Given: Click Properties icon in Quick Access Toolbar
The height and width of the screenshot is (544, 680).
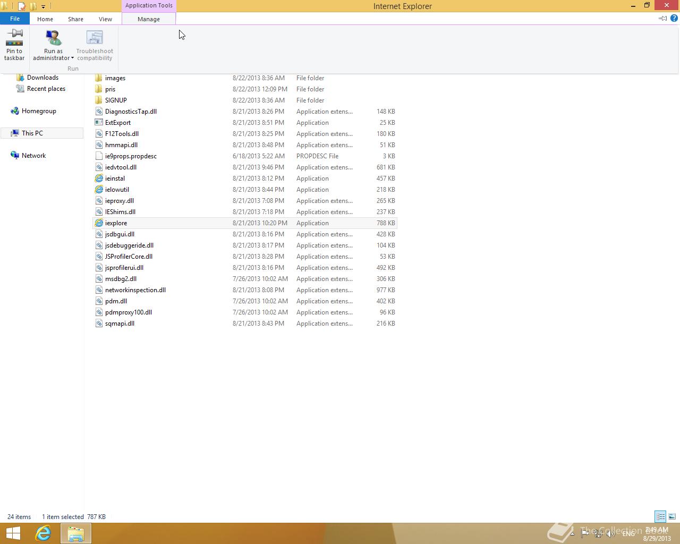Looking at the screenshot, I should (x=22, y=6).
